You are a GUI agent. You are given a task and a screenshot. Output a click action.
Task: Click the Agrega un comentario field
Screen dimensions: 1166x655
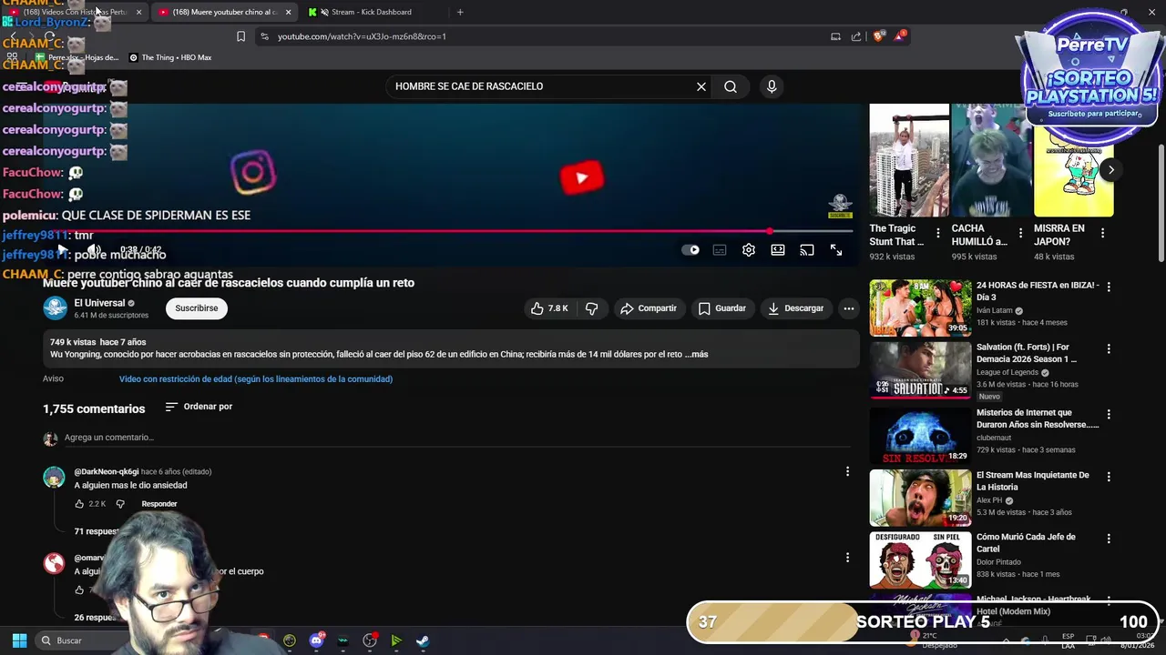click(455, 438)
